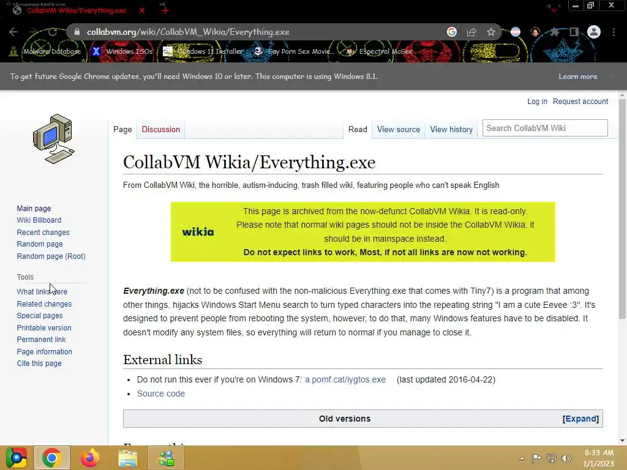This screenshot has height=470, width=627.
Task: Click the avatar extension icon
Action: coord(535,32)
